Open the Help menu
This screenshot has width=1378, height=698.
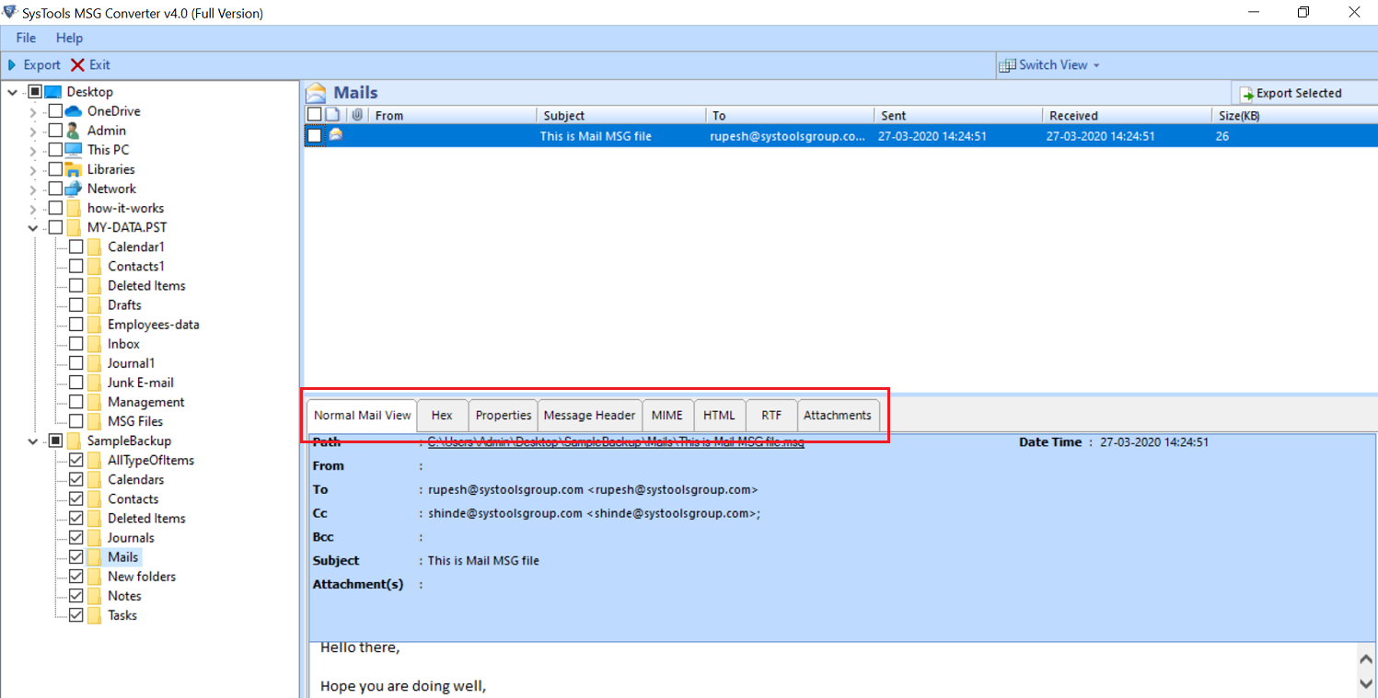pos(69,38)
